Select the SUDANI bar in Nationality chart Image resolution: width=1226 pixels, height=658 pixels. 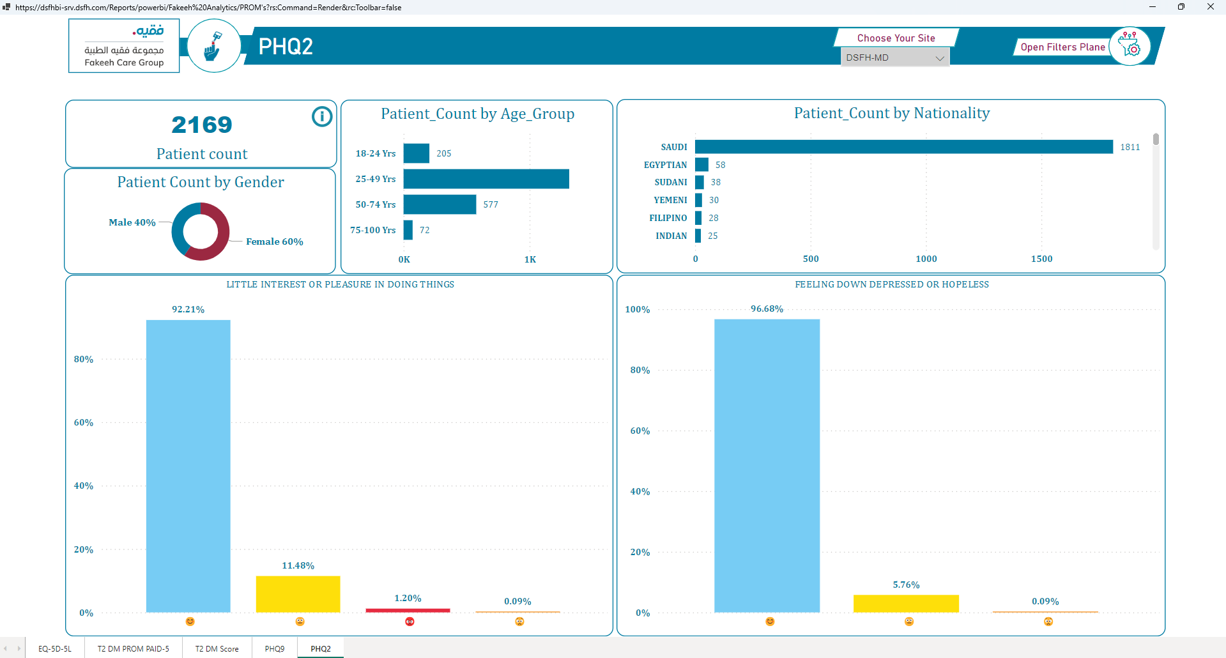[x=700, y=182]
